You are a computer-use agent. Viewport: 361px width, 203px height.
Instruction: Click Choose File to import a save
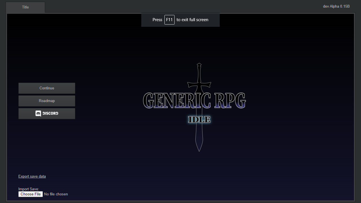(x=30, y=194)
